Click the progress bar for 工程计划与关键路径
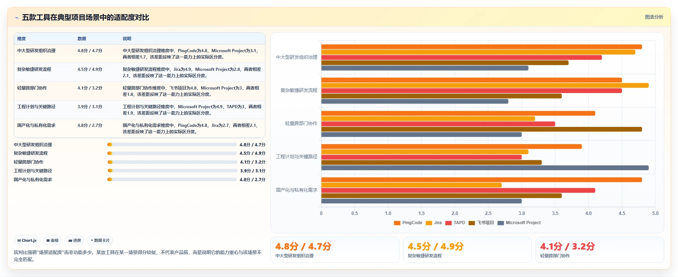678x277 pixels. (x=172, y=171)
